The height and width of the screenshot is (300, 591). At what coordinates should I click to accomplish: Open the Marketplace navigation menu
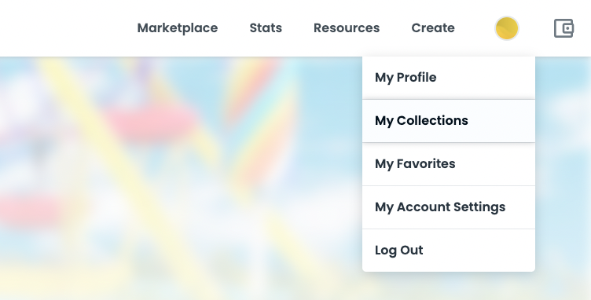[178, 27]
